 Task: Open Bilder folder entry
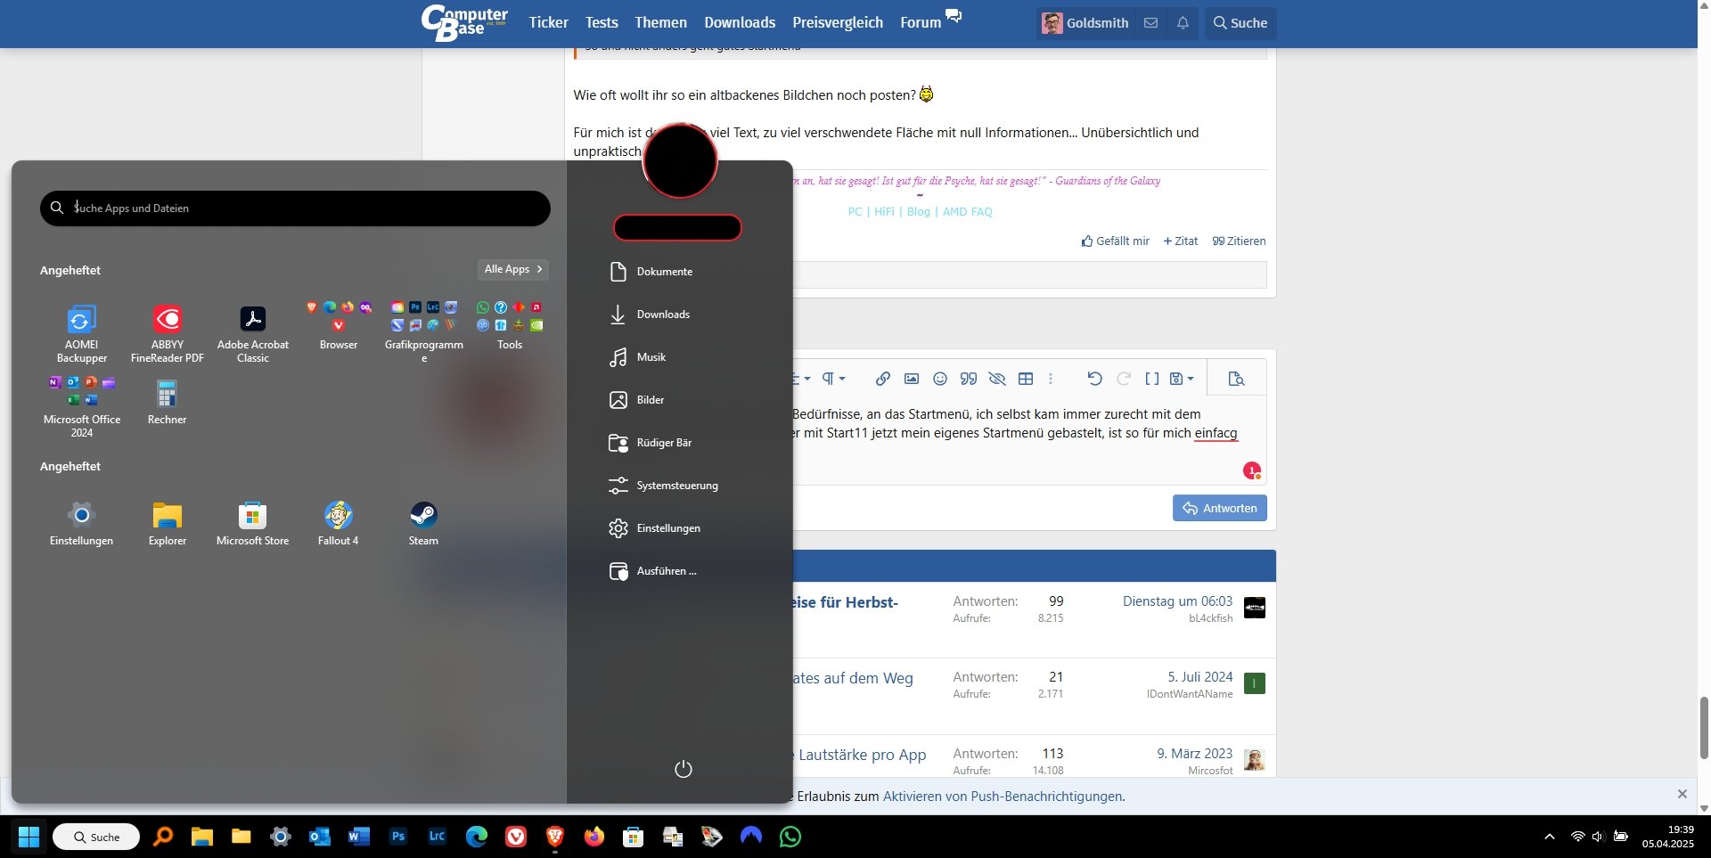click(637, 400)
